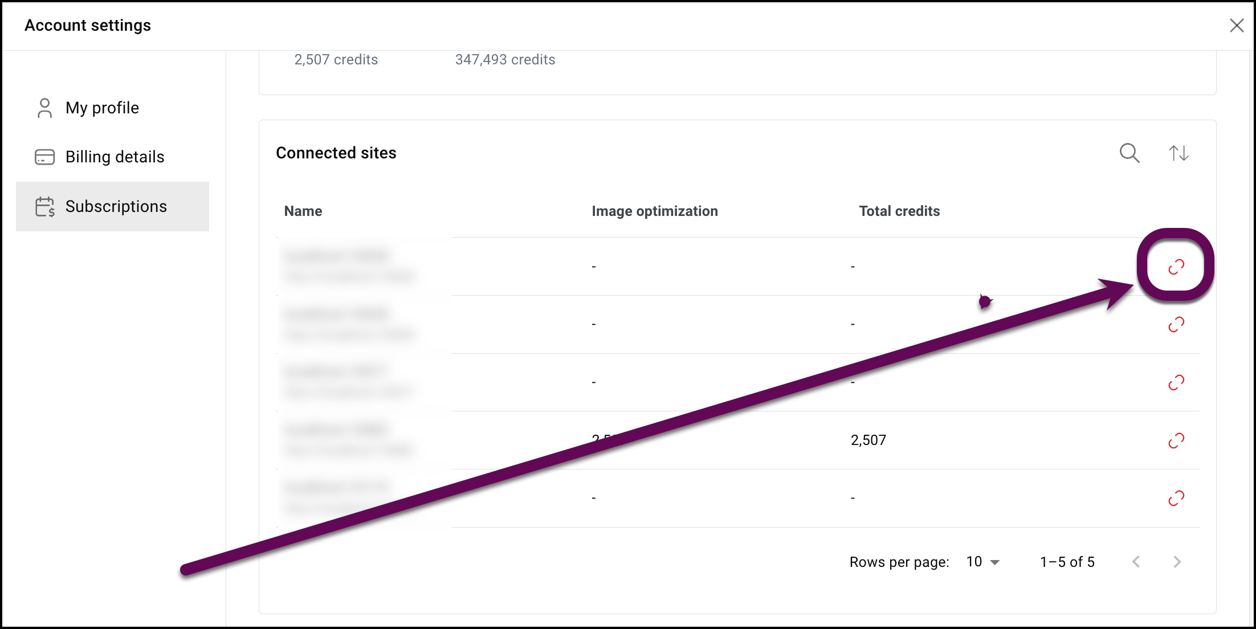This screenshot has height=629, width=1256.
Task: Disconnect the first site using its highlighted unlink icon
Action: 1176,267
